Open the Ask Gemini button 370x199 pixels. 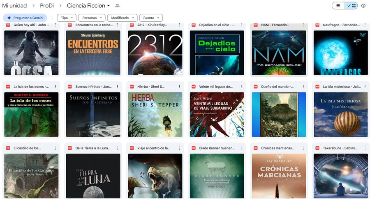[x=25, y=18]
